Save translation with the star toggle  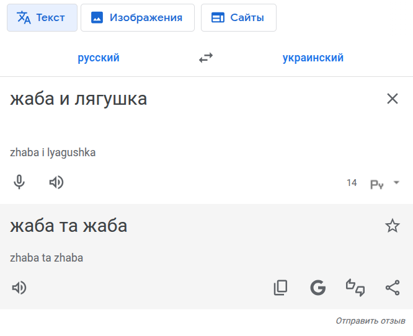(x=393, y=226)
